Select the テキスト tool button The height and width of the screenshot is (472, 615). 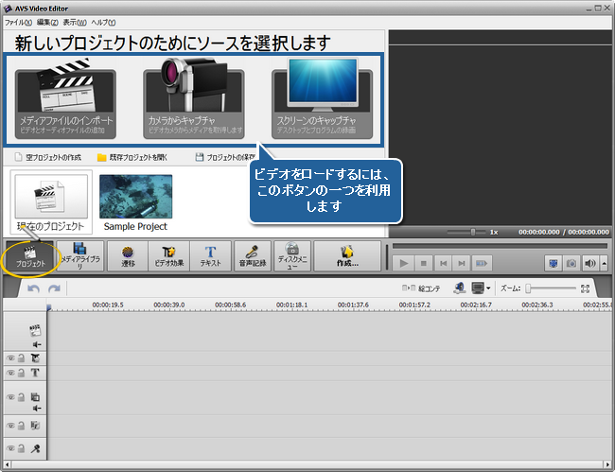[x=210, y=255]
